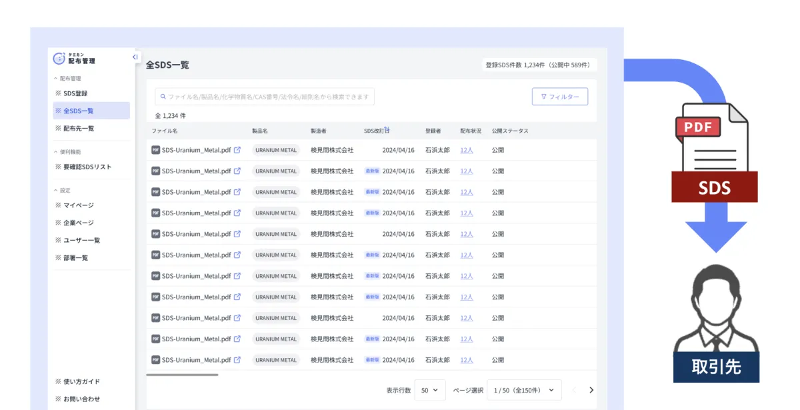Open 要確認SDSリスト from the sidebar
The width and height of the screenshot is (800, 410).
[x=87, y=167]
